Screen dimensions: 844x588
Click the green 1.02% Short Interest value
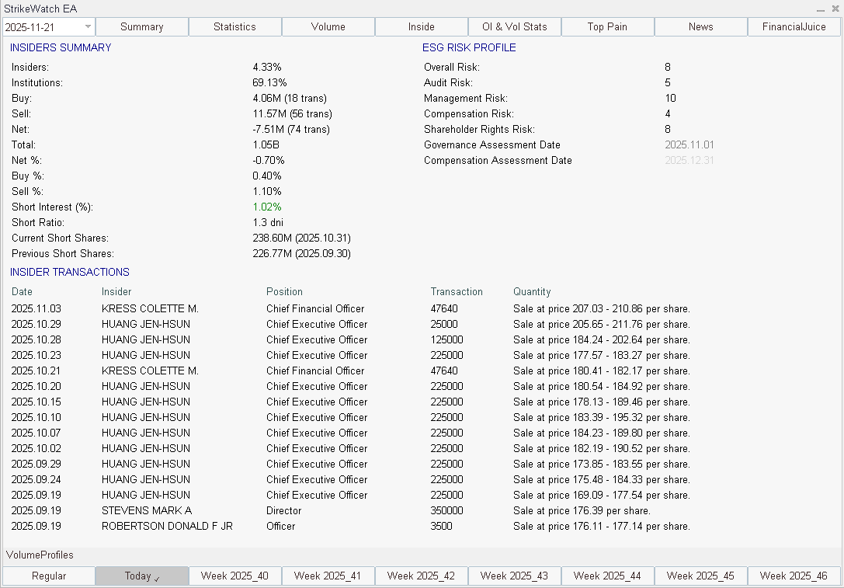coord(269,207)
